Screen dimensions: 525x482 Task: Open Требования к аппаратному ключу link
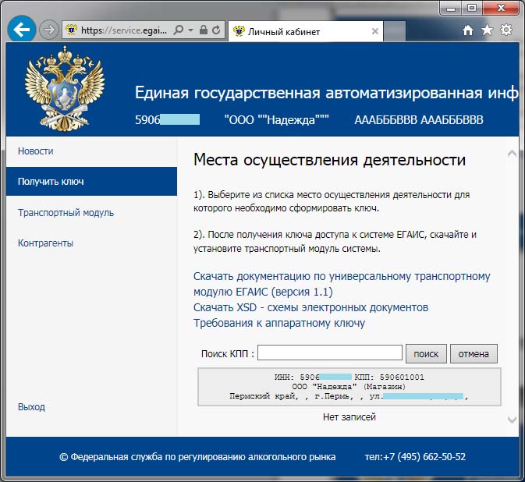[279, 323]
